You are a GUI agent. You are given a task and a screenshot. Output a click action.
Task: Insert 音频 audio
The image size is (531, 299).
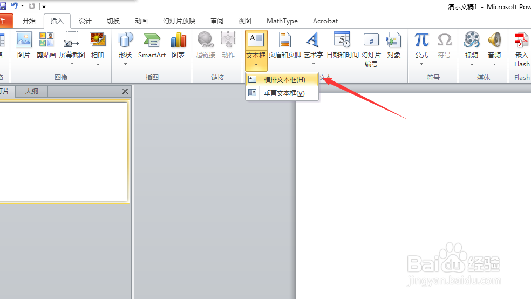point(494,45)
